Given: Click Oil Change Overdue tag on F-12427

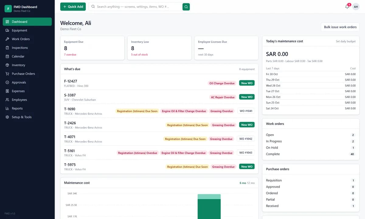Looking at the screenshot, I should click(x=222, y=83).
